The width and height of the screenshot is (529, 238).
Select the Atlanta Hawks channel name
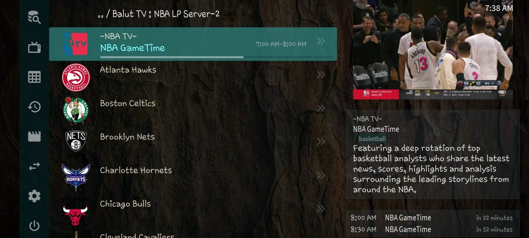[x=128, y=70]
